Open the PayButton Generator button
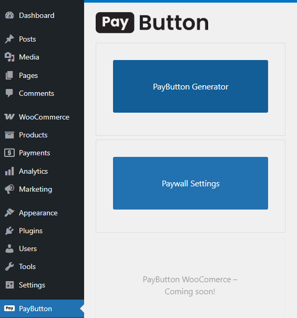297x318 pixels. (190, 86)
